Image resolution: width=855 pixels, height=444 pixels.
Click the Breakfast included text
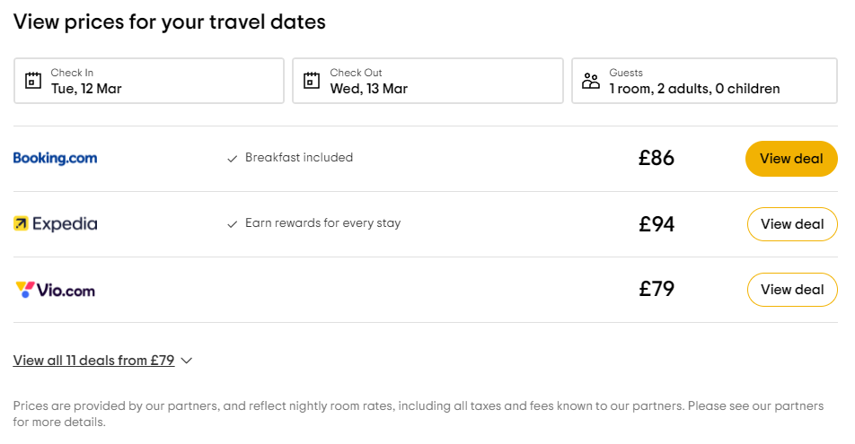click(299, 158)
